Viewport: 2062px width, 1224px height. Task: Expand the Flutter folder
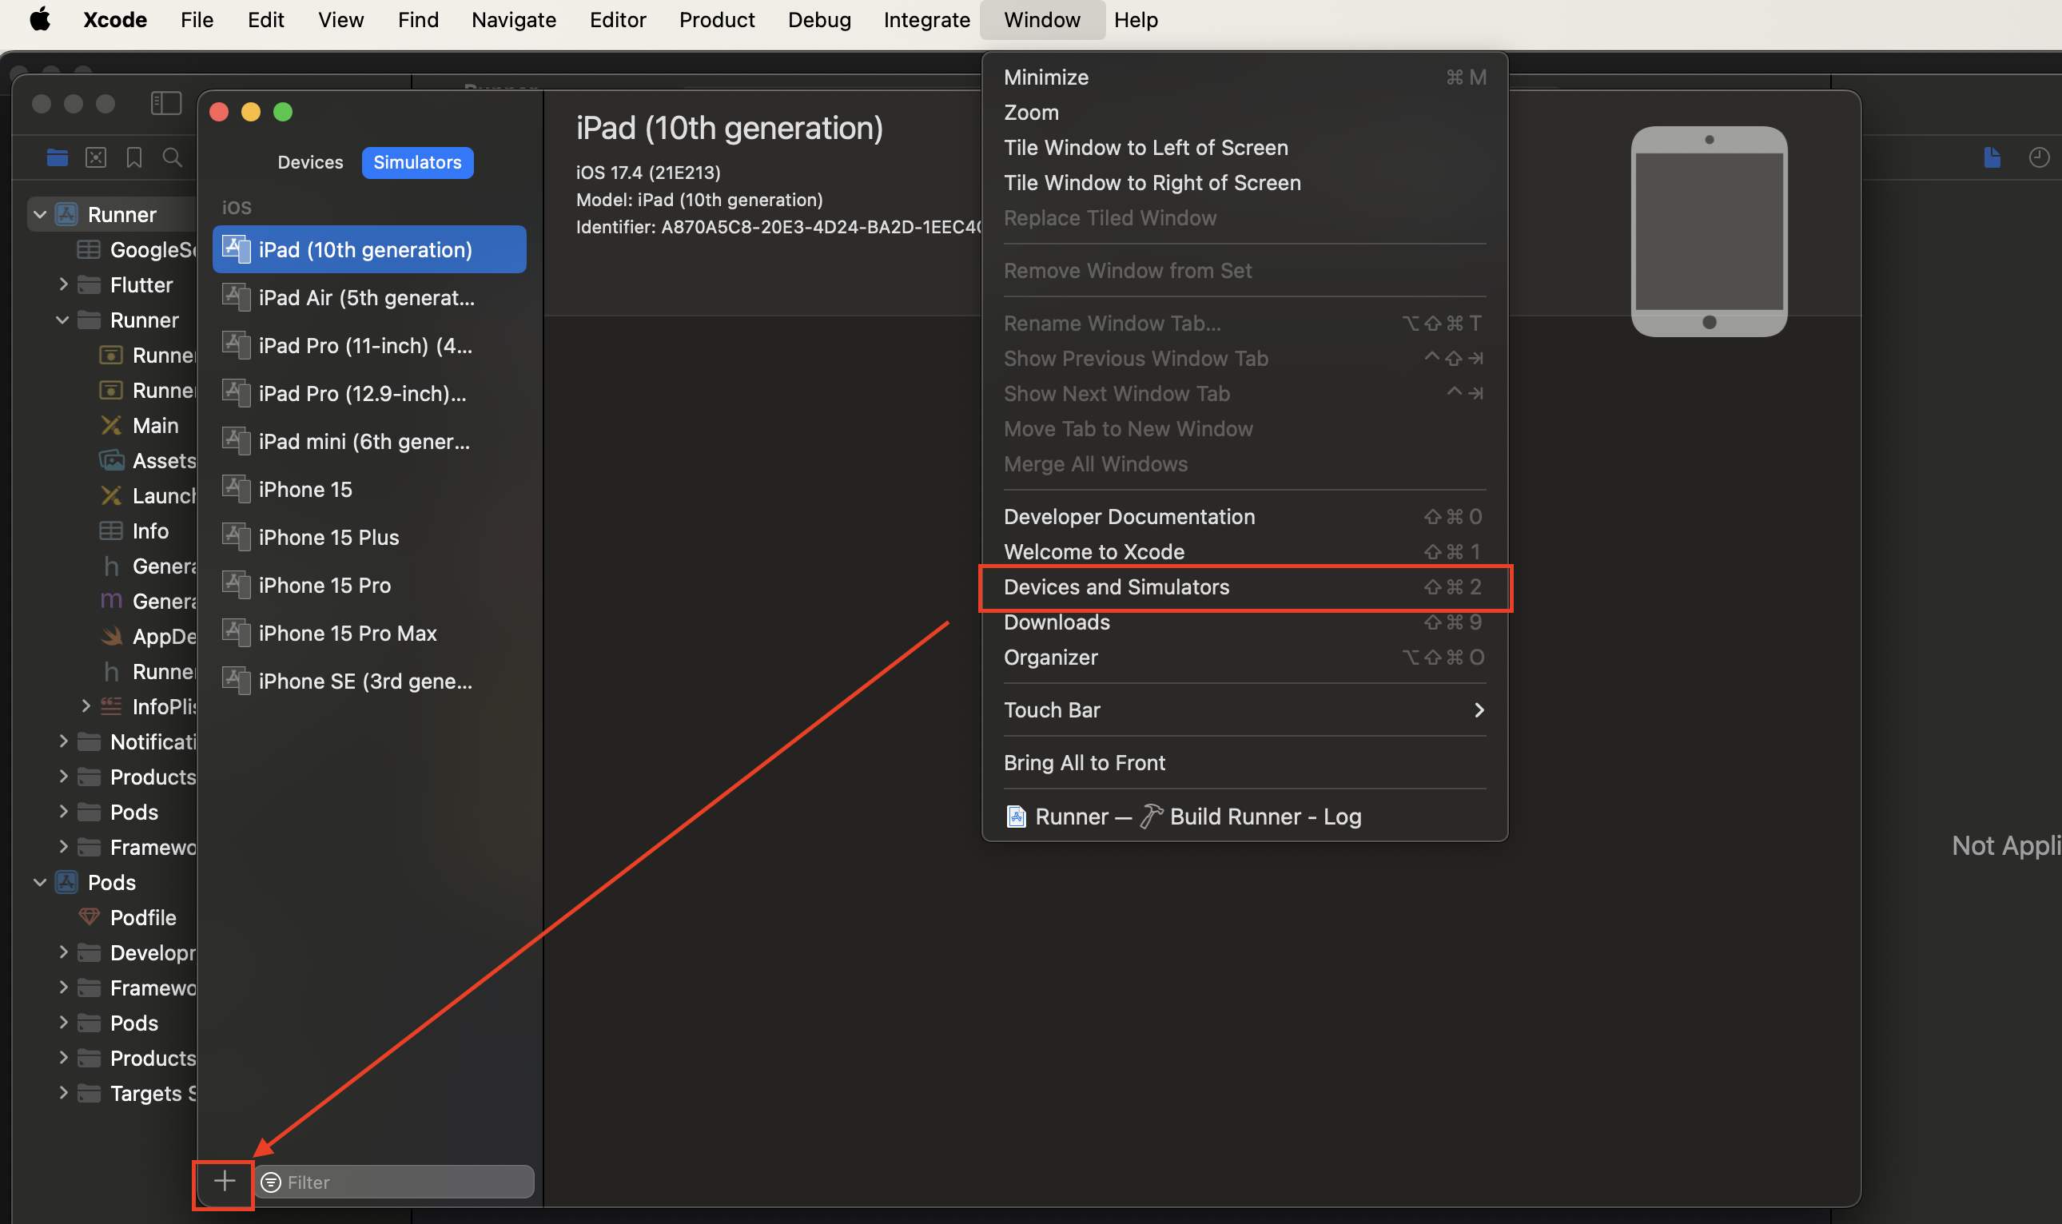click(63, 284)
